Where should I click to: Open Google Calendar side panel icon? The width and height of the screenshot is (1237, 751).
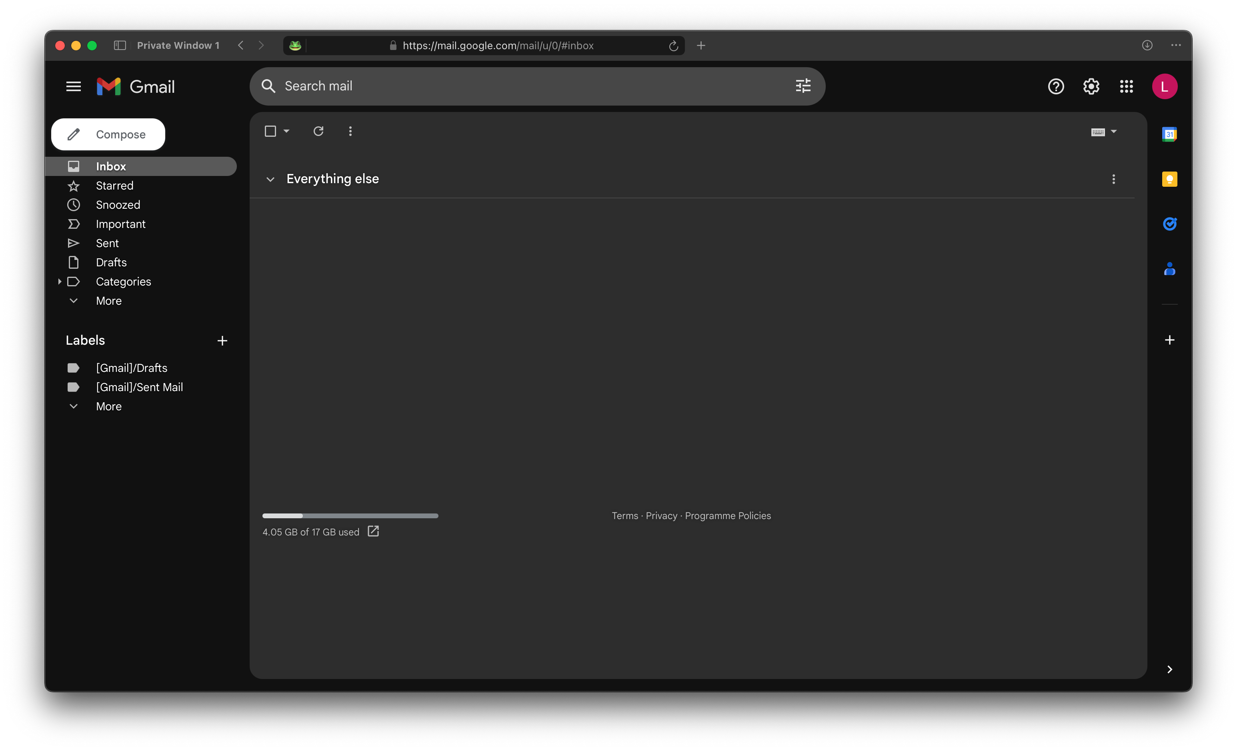tap(1169, 134)
